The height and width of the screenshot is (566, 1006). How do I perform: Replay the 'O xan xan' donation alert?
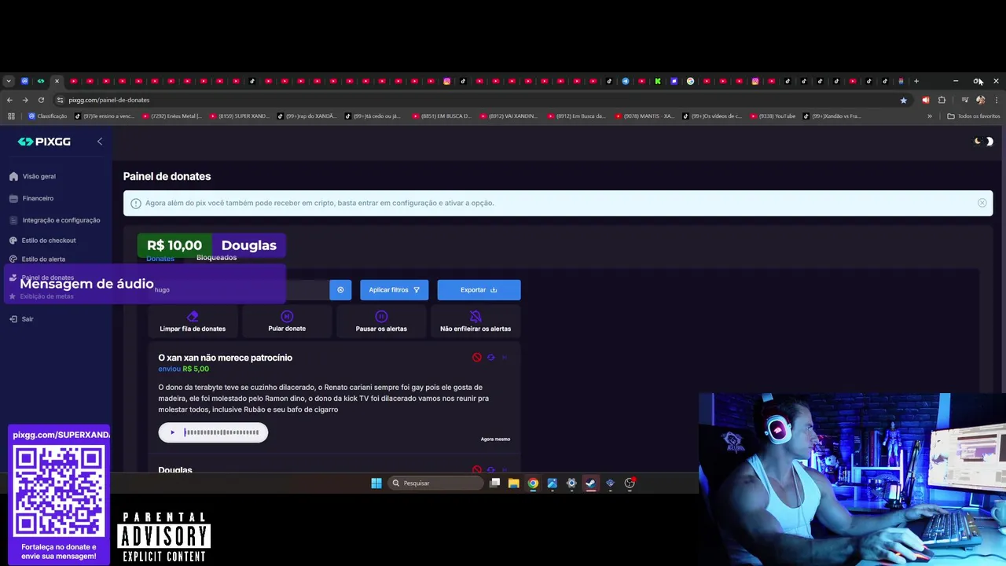(490, 358)
